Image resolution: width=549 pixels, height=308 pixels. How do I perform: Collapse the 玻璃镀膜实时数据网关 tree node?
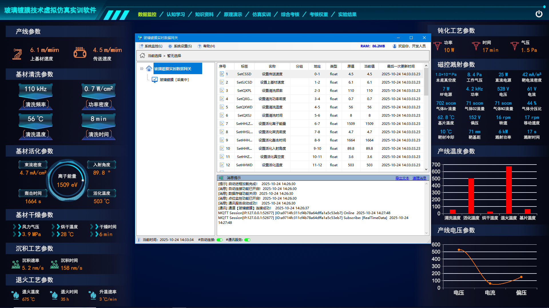[142, 69]
